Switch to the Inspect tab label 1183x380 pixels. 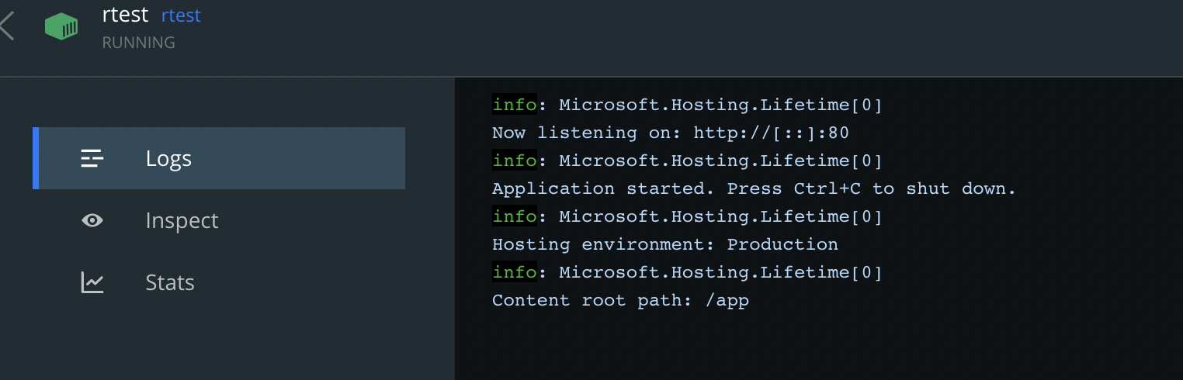pos(182,221)
